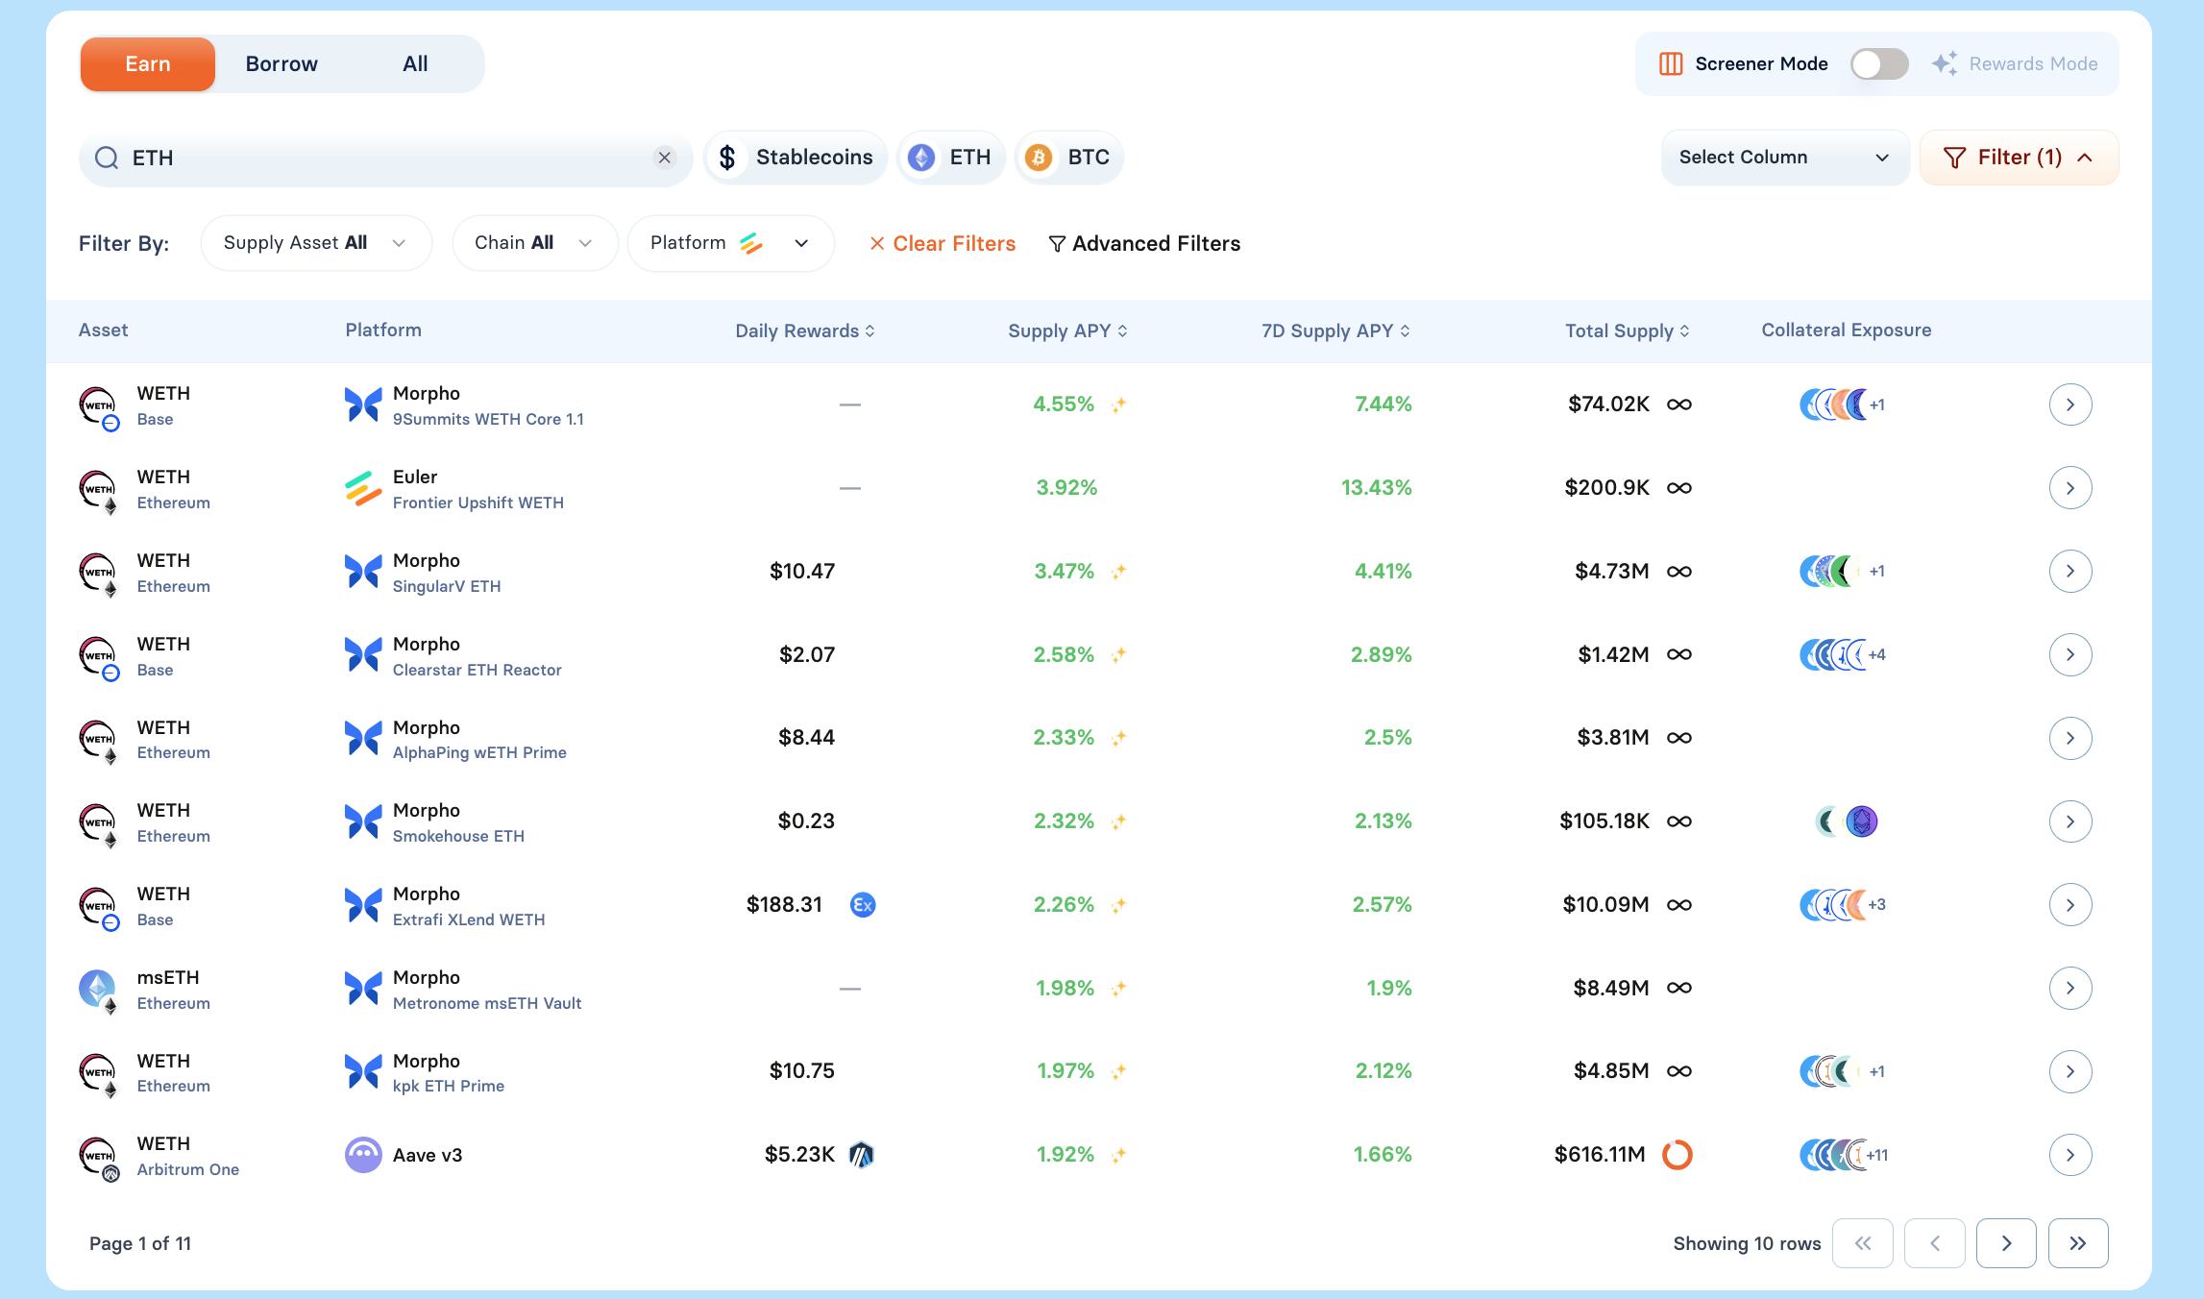This screenshot has height=1299, width=2204.
Task: Toggle the Screener Mode switch
Action: [x=1878, y=64]
